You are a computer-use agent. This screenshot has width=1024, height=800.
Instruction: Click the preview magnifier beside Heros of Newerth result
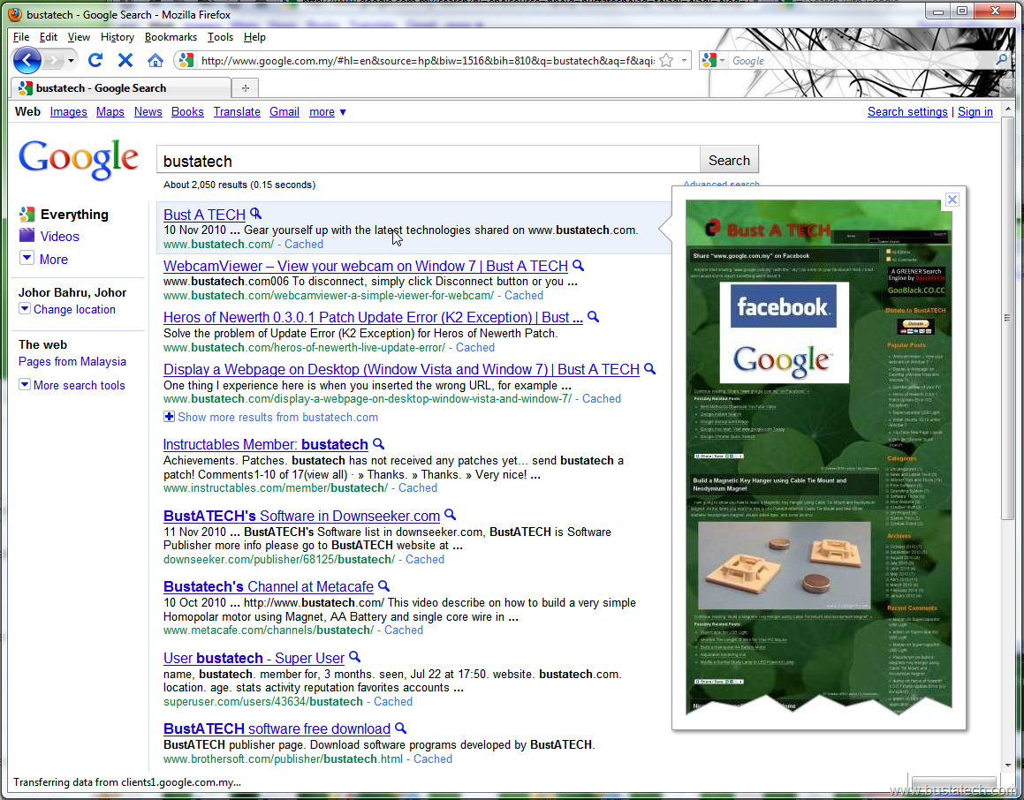(593, 316)
